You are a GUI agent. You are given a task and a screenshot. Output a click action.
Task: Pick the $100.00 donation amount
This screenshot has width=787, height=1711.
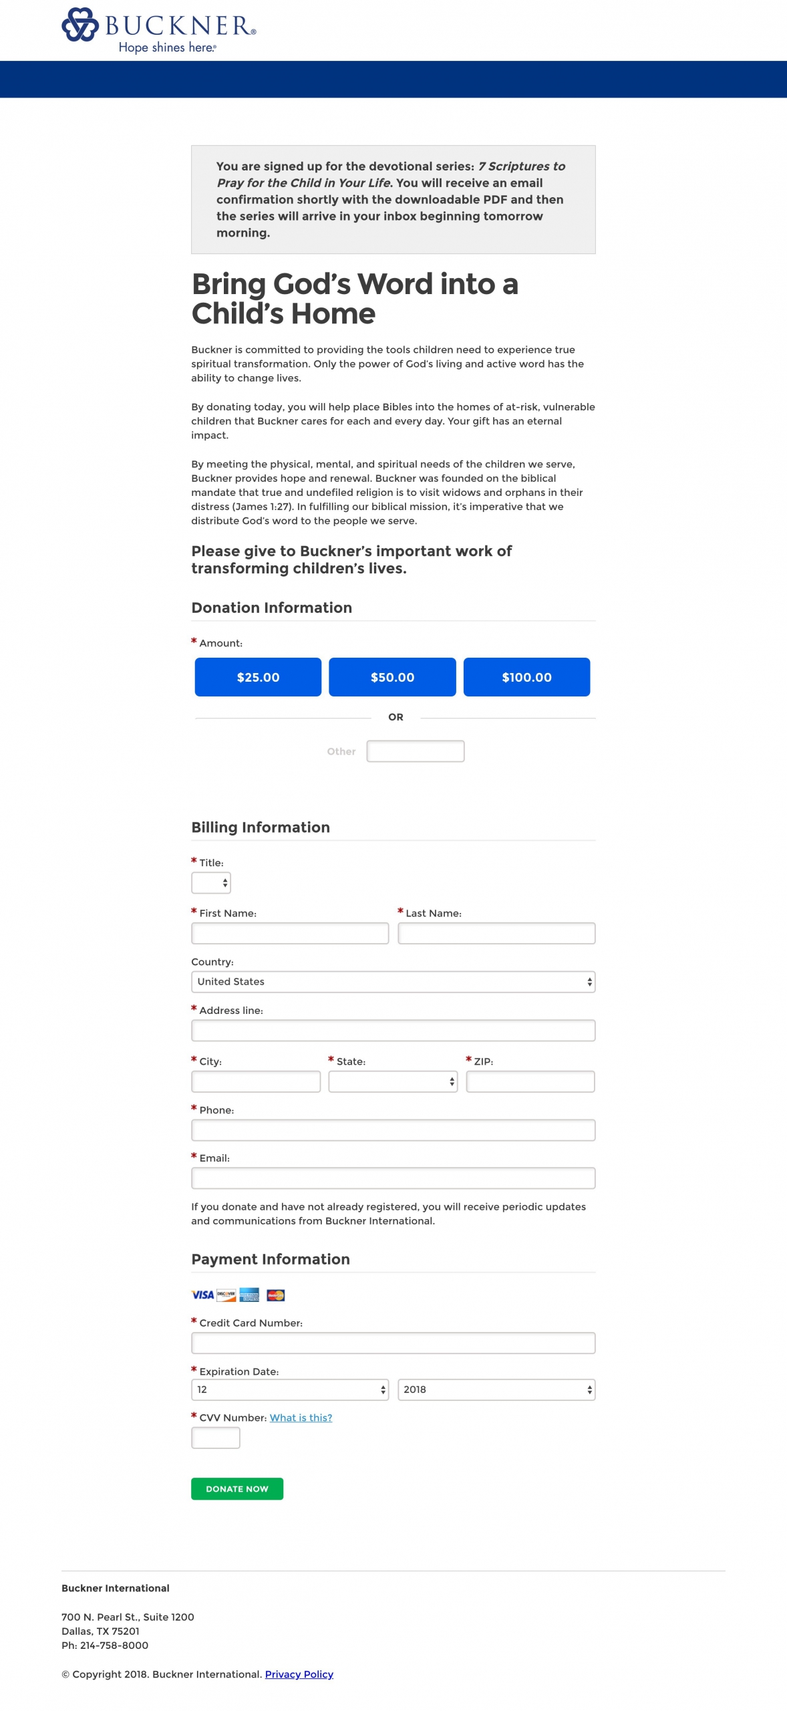(x=526, y=677)
